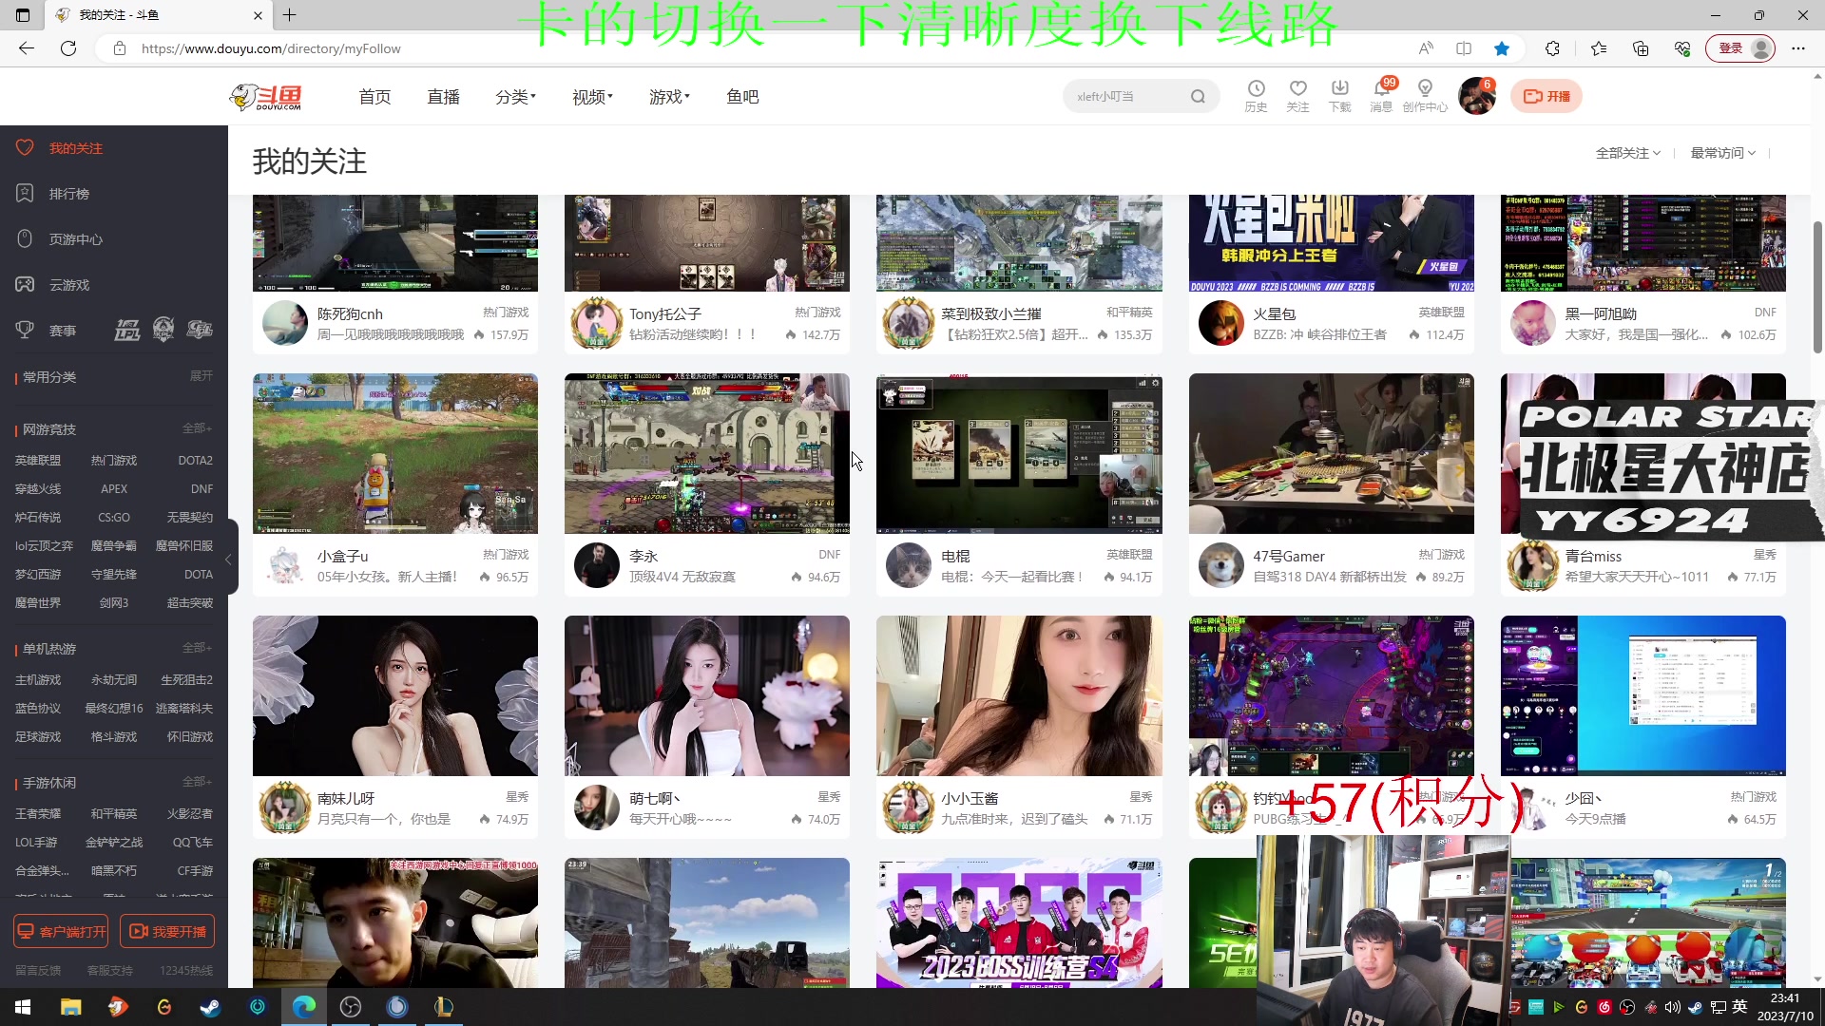Click the LPL icon next to 赛事
Image resolution: width=1825 pixels, height=1026 pixels.
128,330
